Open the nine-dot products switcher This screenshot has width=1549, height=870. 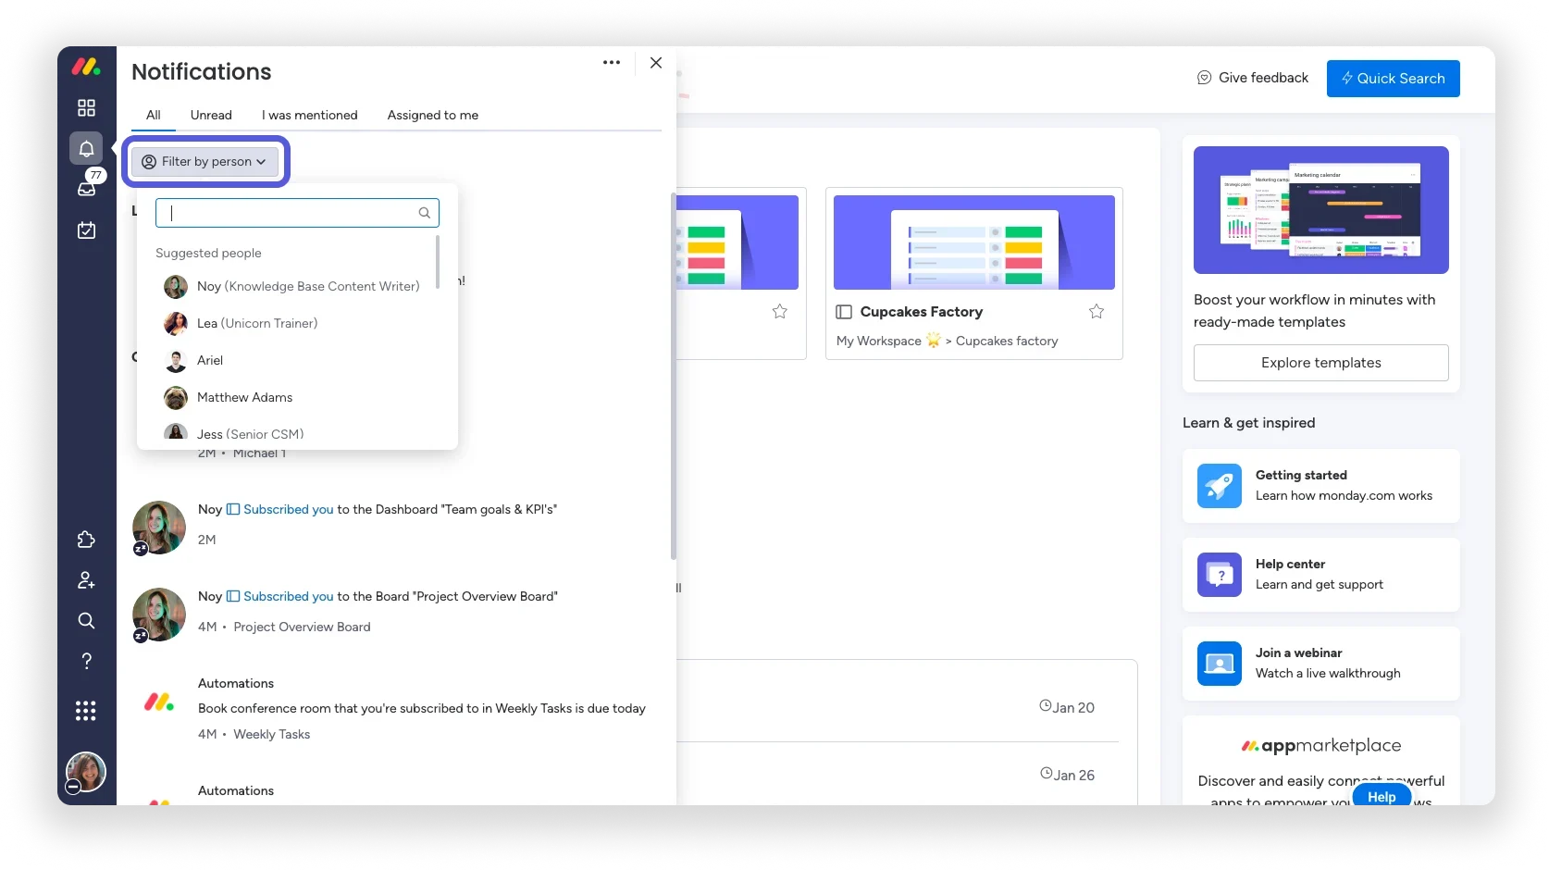click(86, 710)
